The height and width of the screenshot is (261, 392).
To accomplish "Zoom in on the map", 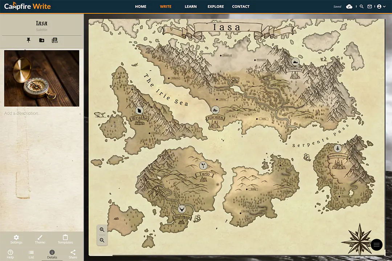I will tap(102, 229).
